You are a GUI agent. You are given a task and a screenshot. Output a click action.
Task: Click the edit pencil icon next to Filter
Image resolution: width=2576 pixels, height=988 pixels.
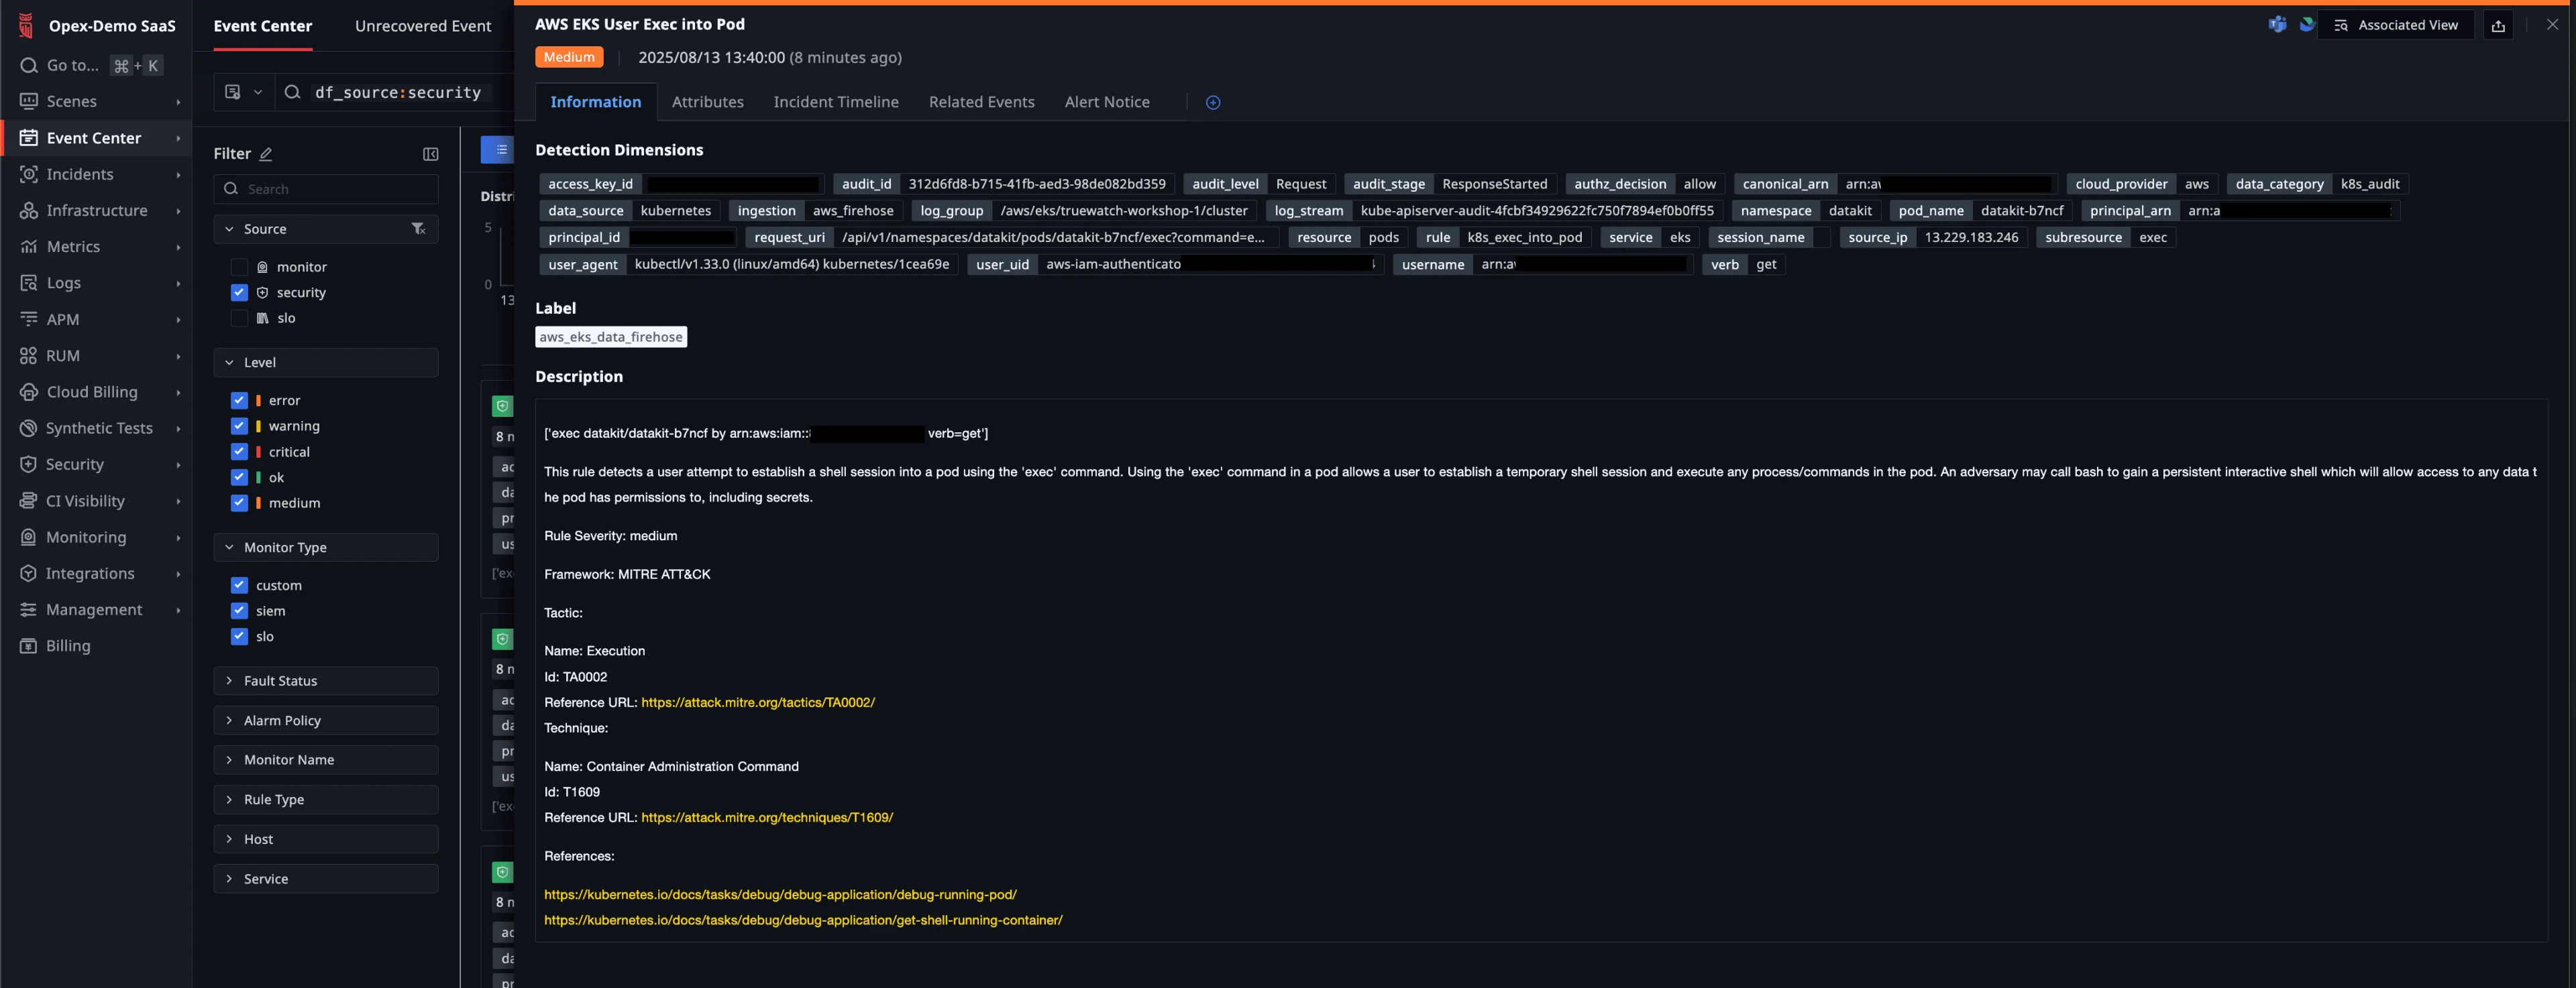pyautogui.click(x=266, y=154)
